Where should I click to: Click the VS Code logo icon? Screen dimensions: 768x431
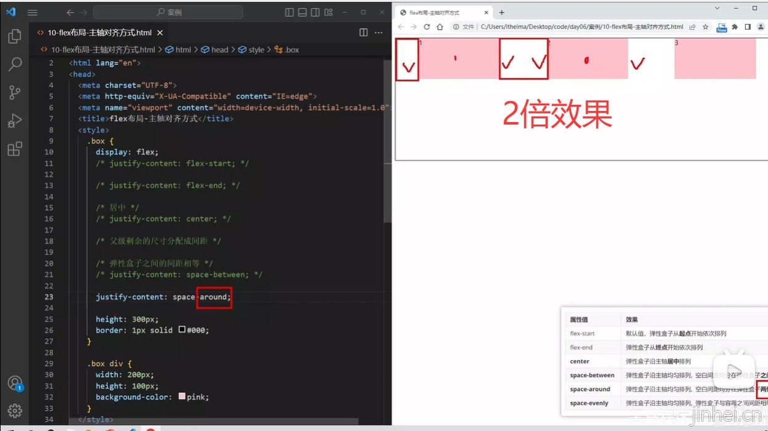click(x=10, y=12)
